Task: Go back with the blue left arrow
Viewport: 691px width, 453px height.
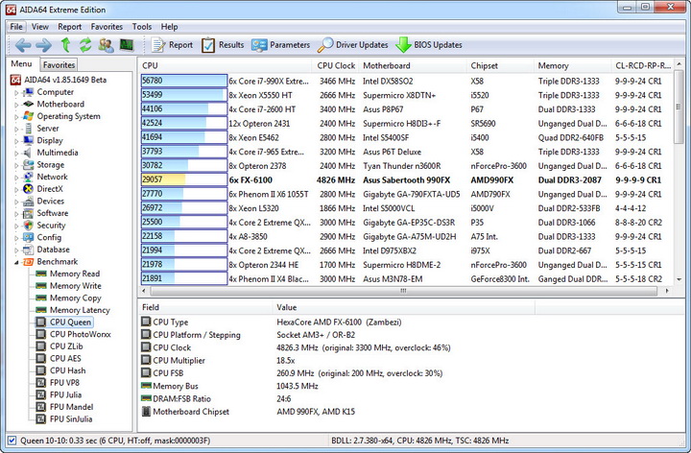Action: click(x=23, y=45)
